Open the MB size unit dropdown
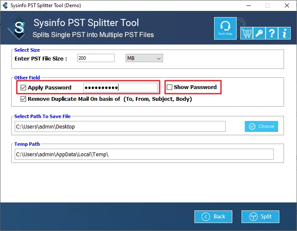 click(x=144, y=58)
